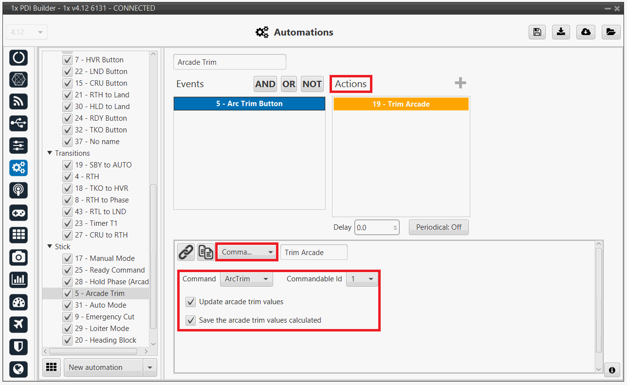Open the Commandable Id dropdown
This screenshot has width=627, height=385.
[x=362, y=279]
